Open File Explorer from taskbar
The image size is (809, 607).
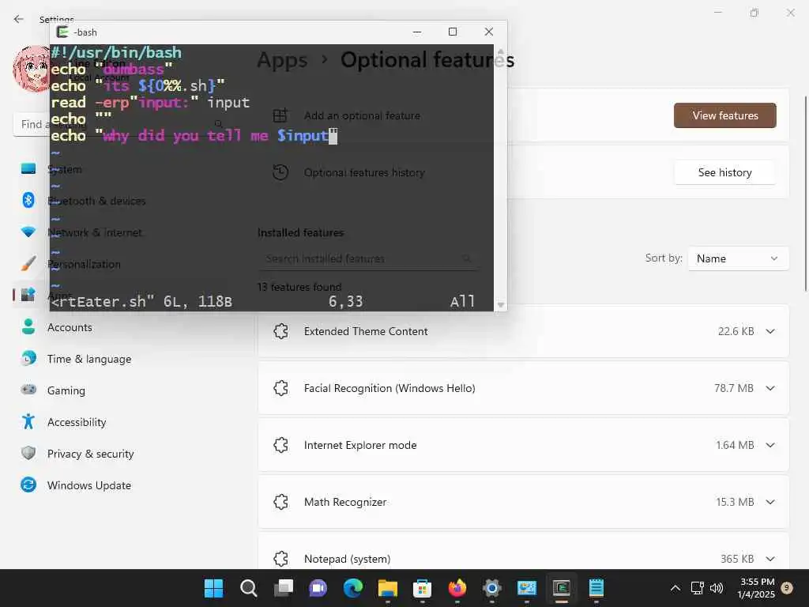pos(387,588)
